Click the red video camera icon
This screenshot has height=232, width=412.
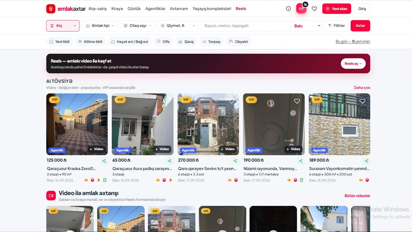[x=51, y=196]
